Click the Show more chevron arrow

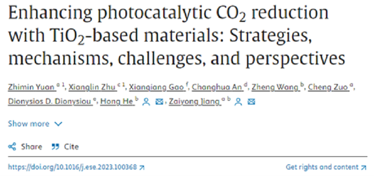pos(58,124)
